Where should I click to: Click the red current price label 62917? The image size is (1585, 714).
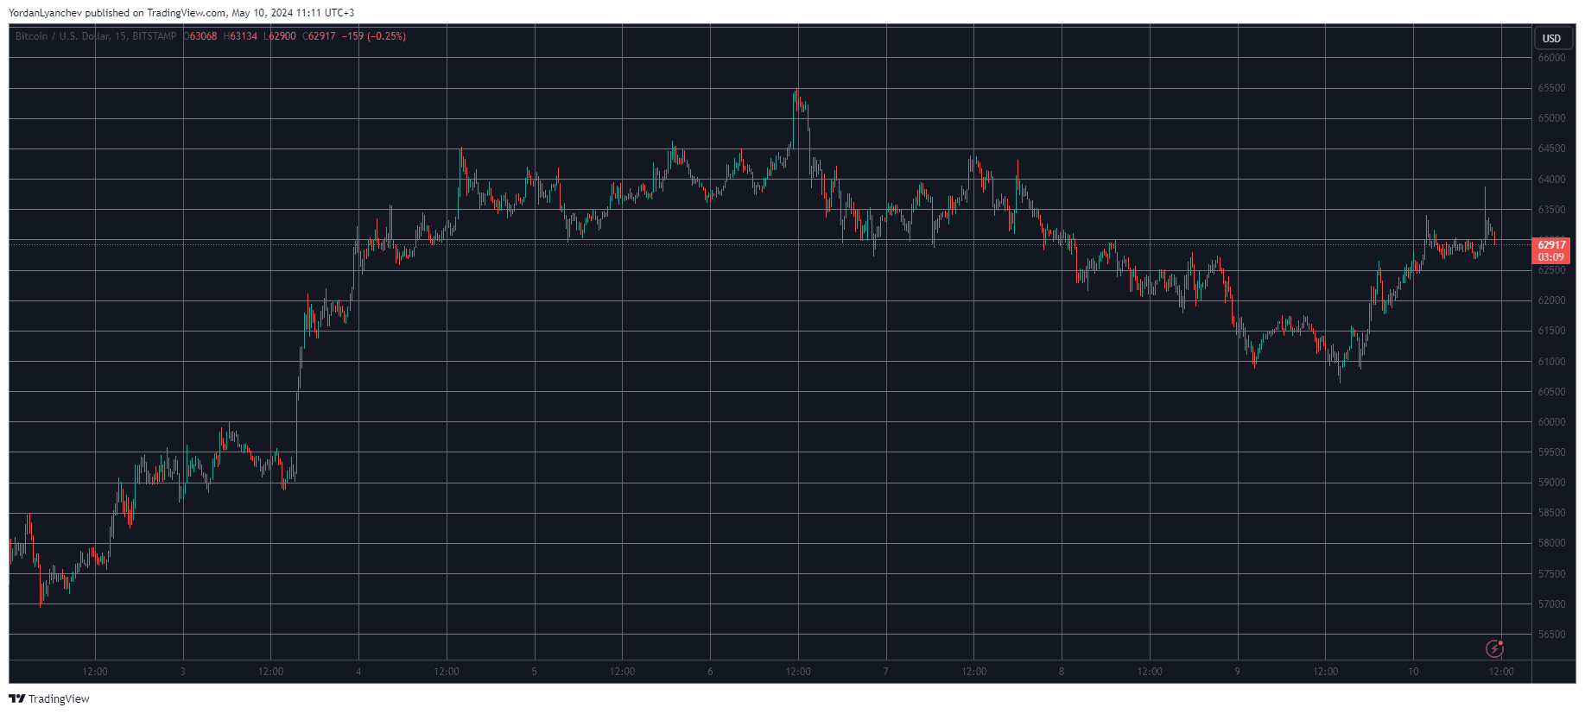pyautogui.click(x=1551, y=245)
